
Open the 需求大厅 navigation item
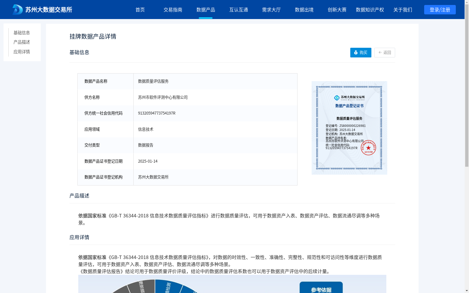(271, 10)
